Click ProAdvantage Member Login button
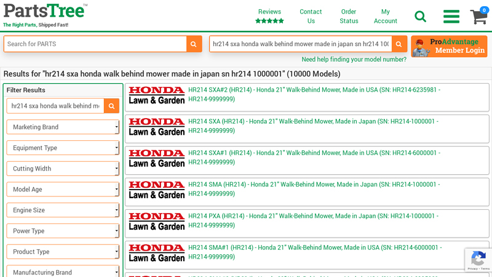The height and width of the screenshot is (277, 492). pyautogui.click(x=449, y=46)
